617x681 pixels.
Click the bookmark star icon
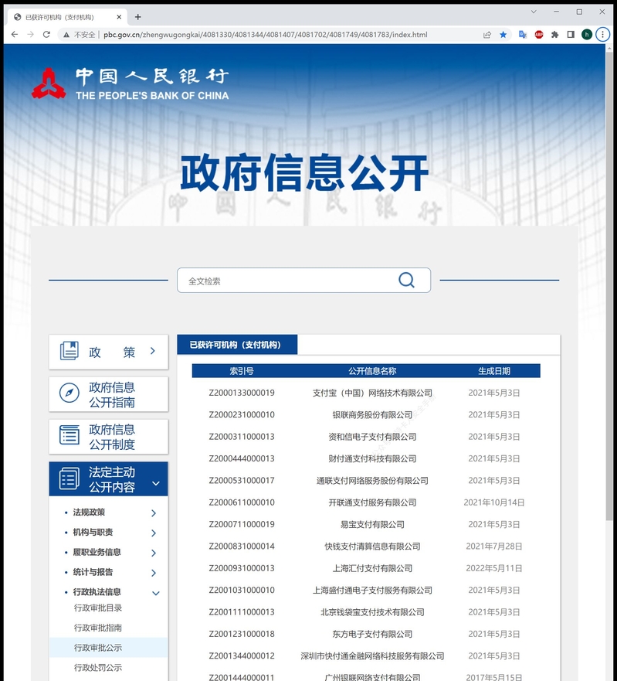(503, 35)
